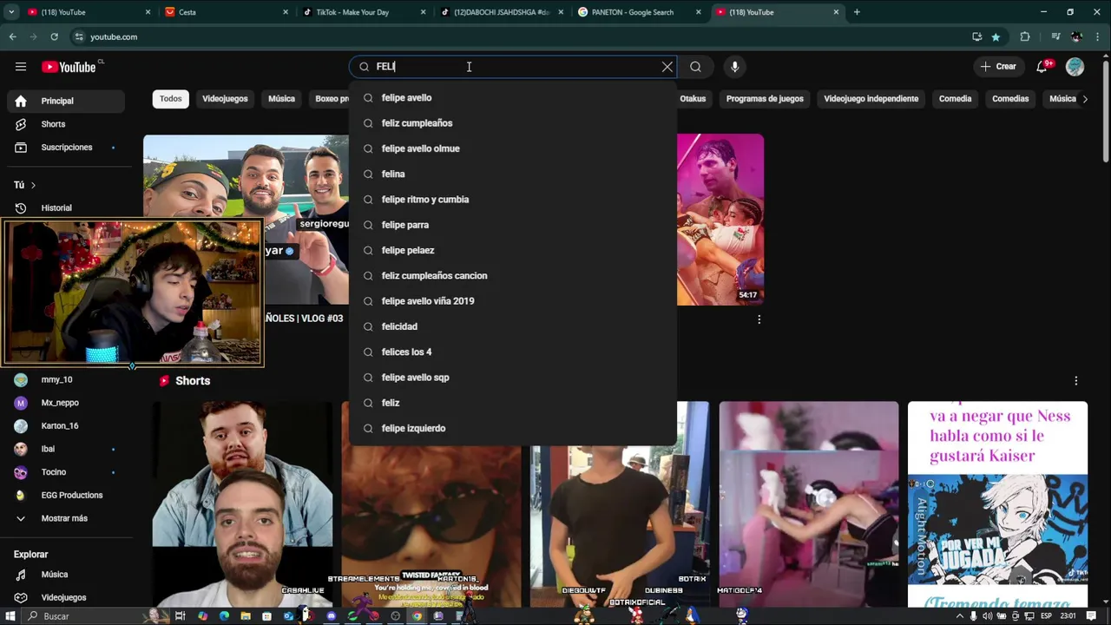
Task: Open a new browser tab
Action: point(857,12)
